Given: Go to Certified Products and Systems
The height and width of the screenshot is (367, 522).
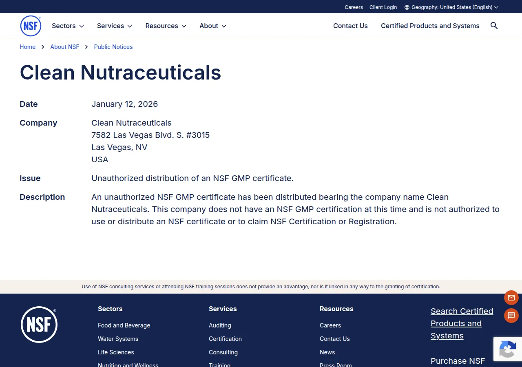Looking at the screenshot, I should (430, 26).
